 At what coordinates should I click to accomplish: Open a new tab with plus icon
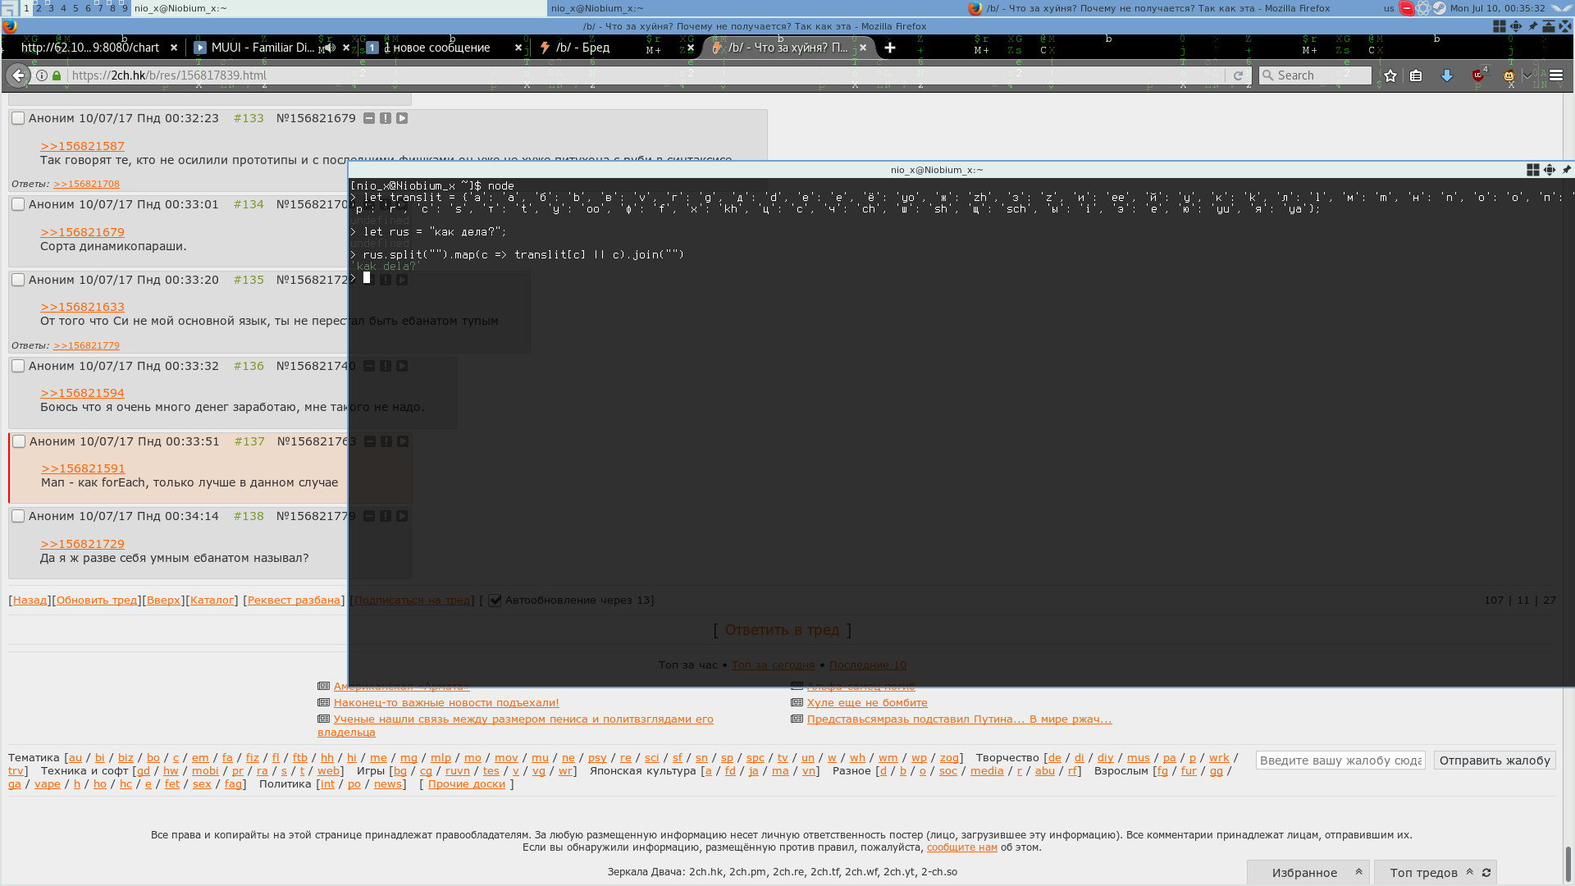[x=890, y=48]
